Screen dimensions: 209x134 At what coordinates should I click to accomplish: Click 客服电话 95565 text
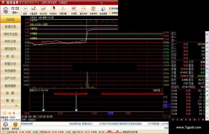pos(8,117)
